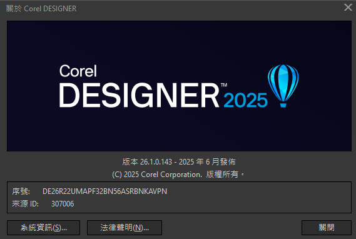This screenshot has width=356, height=239.
Task: Click the Corel balloon logo icon
Action: click(283, 86)
